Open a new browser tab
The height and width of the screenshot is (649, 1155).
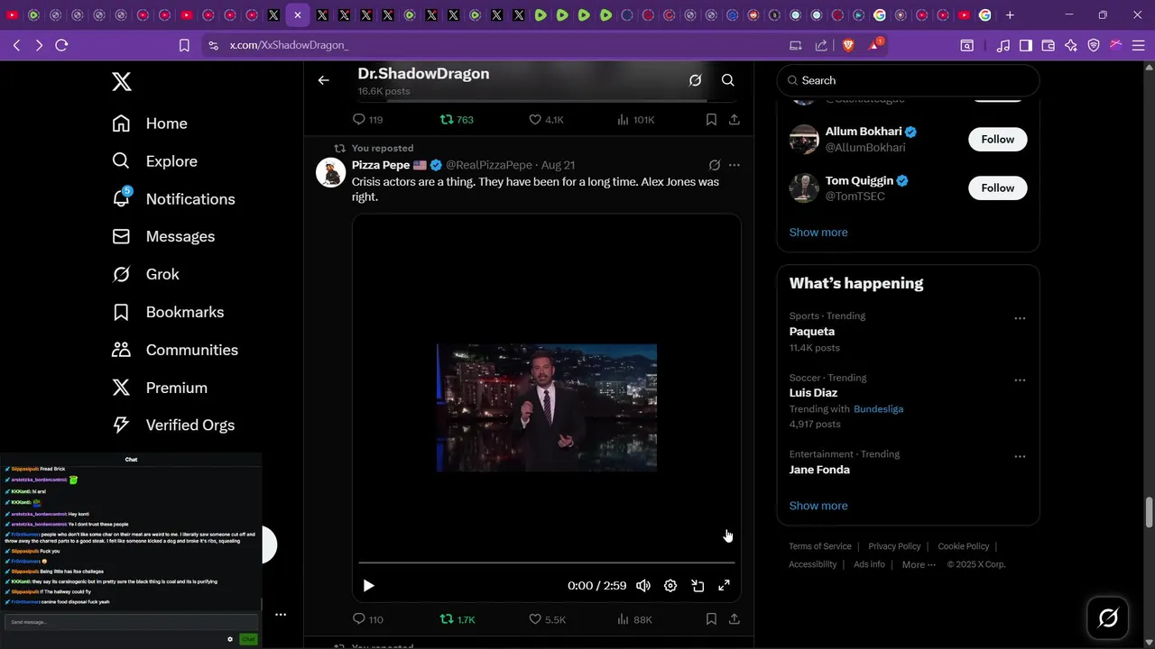[1010, 15]
